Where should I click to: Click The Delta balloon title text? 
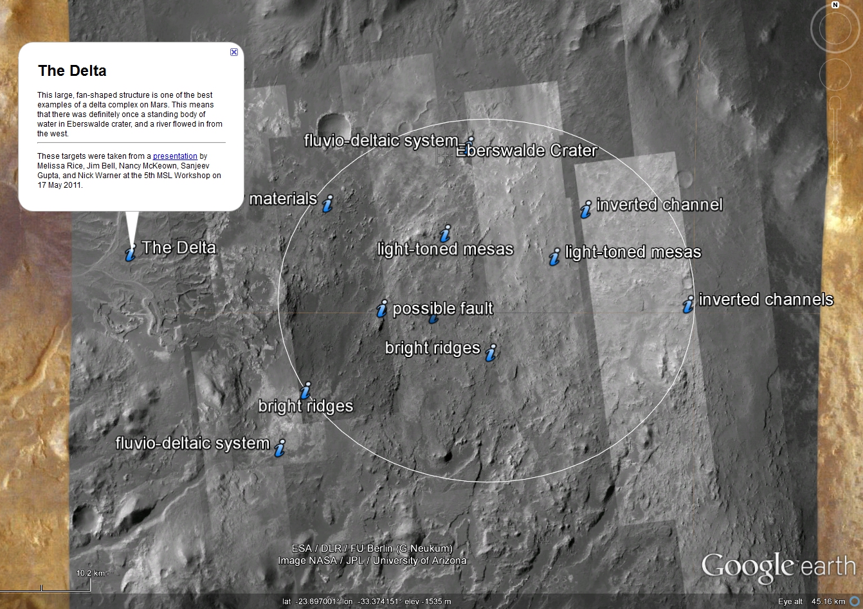tap(72, 71)
